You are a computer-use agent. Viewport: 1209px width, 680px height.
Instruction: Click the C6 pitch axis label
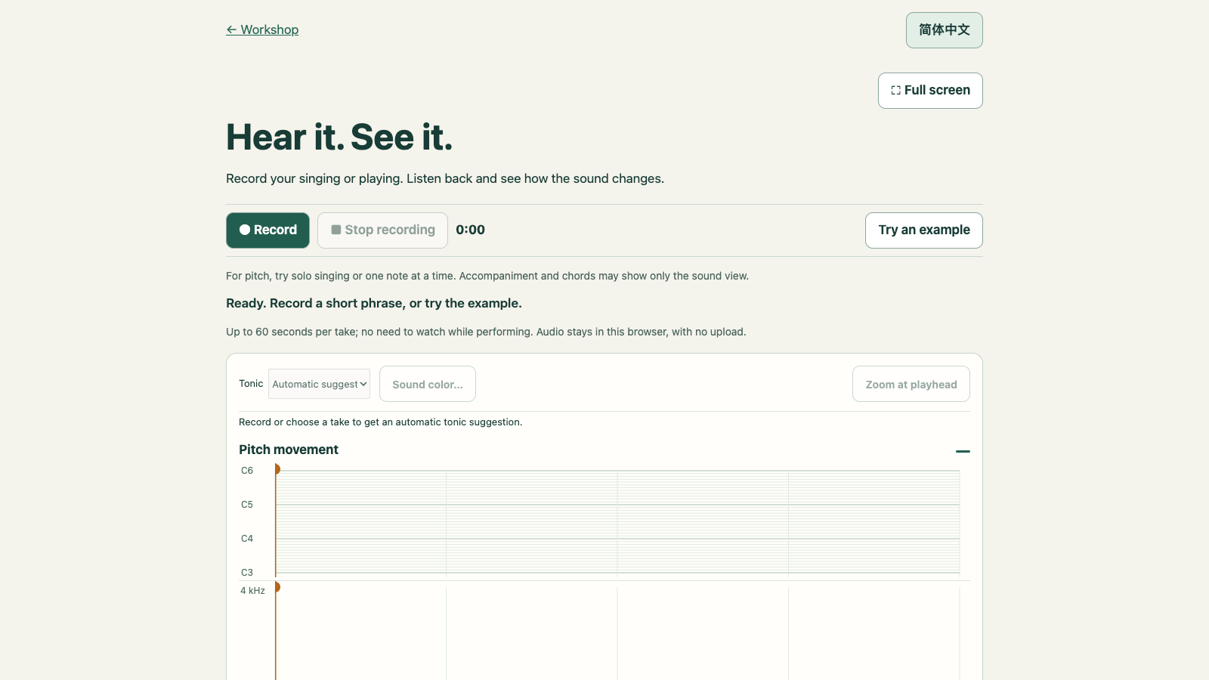[x=247, y=471]
